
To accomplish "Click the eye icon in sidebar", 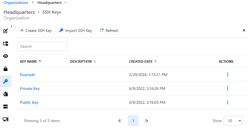I will pyautogui.click(x=6, y=56).
